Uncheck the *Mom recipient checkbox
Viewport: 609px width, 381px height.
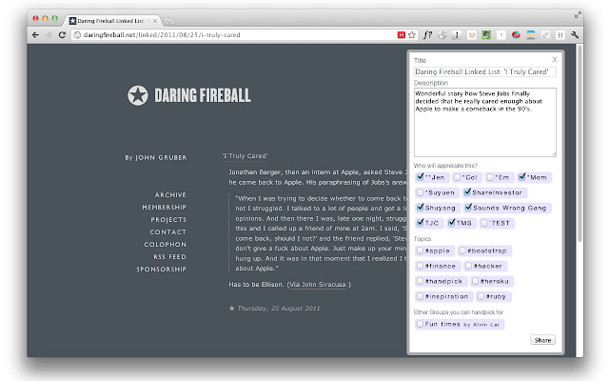522,177
